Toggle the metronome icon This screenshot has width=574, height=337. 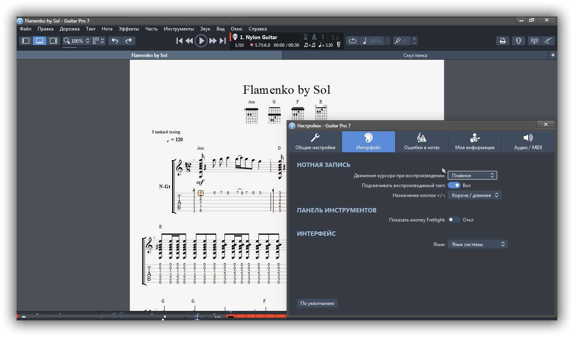(314, 37)
